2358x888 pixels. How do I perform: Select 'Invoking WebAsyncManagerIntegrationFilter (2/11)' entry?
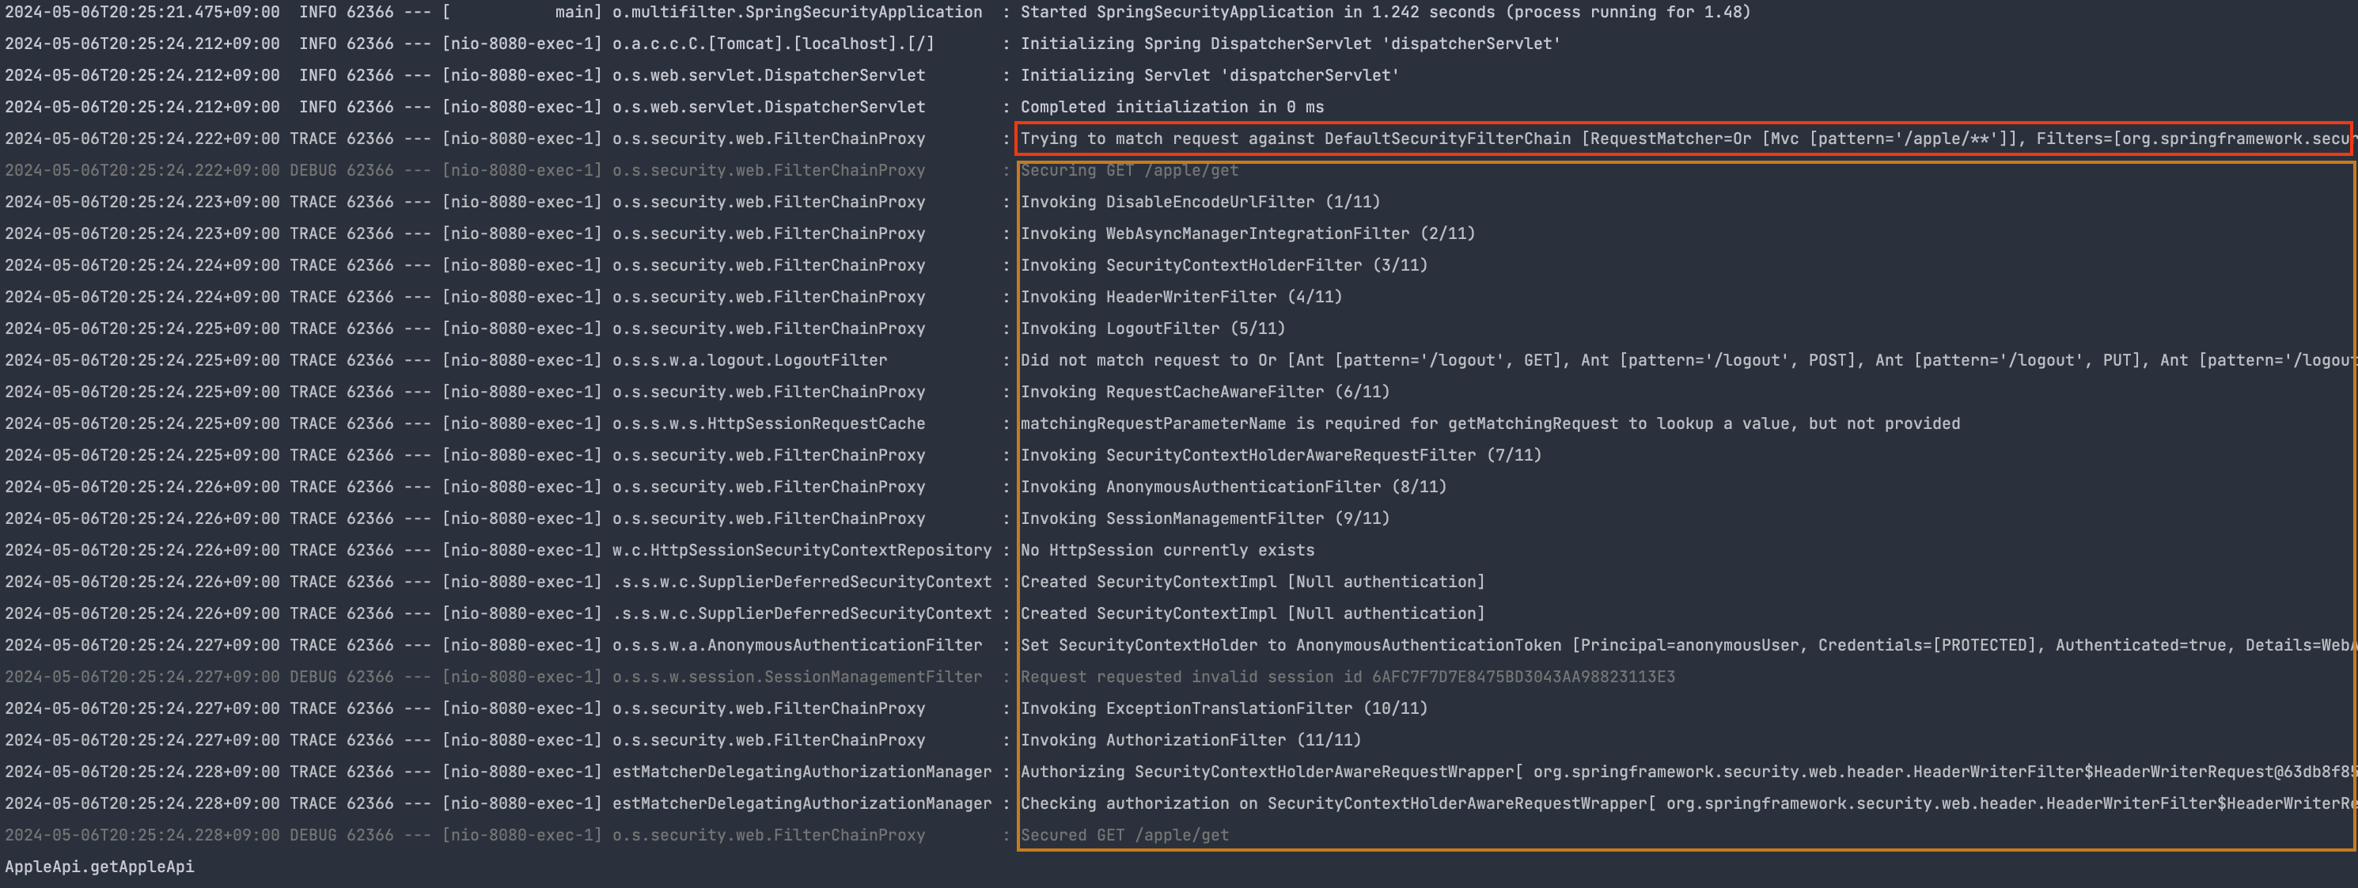pyautogui.click(x=1248, y=233)
